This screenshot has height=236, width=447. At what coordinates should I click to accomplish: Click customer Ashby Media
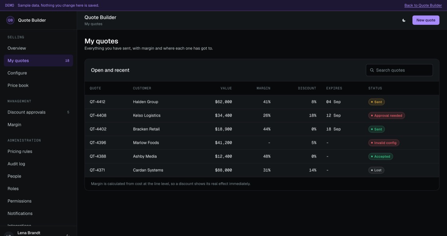pyautogui.click(x=145, y=157)
